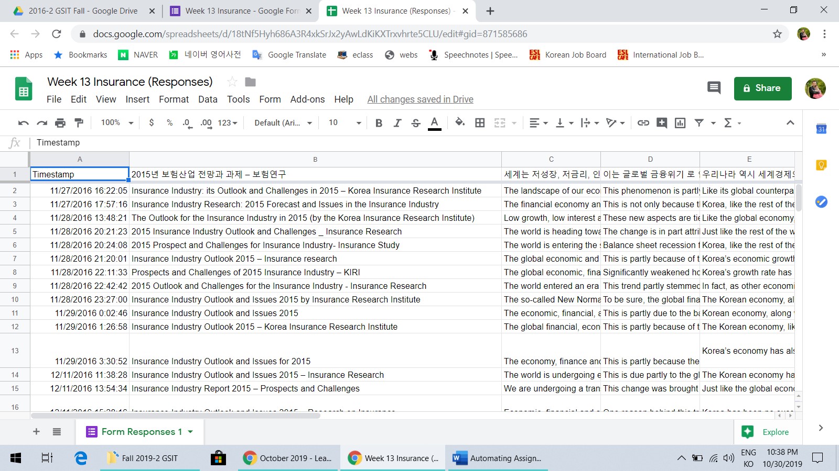Star the Week 13 Insurance spreadsheet
This screenshot has height=471, width=839.
pos(232,82)
